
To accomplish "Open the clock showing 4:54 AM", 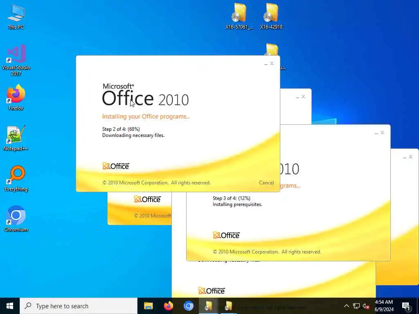I will pos(384,306).
